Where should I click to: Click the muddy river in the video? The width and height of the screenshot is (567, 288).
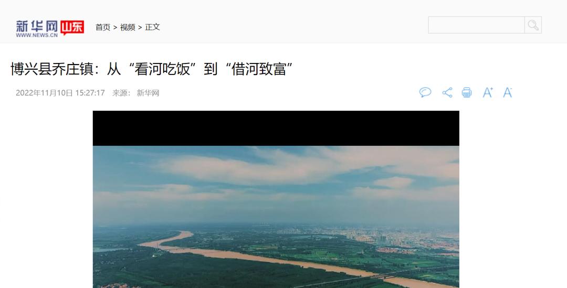pos(253,257)
